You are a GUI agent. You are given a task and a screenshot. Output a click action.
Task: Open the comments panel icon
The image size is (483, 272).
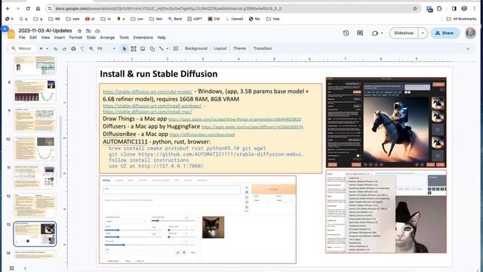pyautogui.click(x=360, y=33)
